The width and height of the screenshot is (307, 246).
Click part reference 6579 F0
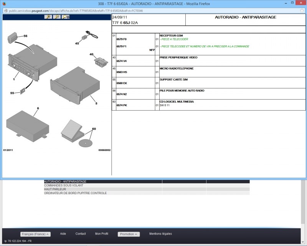[121, 39]
